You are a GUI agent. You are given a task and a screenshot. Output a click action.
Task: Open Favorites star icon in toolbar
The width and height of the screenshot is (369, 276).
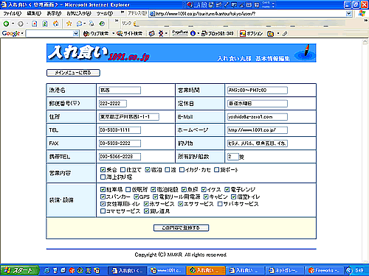69,24
